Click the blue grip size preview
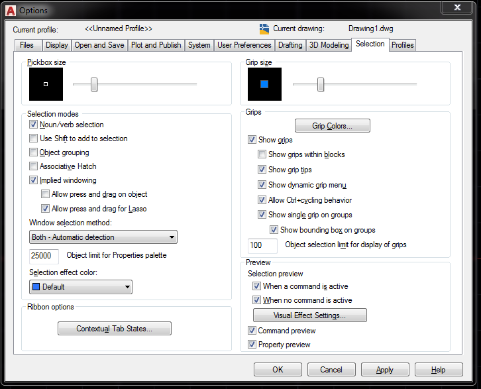Viewport: 481px width, 389px height. point(264,84)
